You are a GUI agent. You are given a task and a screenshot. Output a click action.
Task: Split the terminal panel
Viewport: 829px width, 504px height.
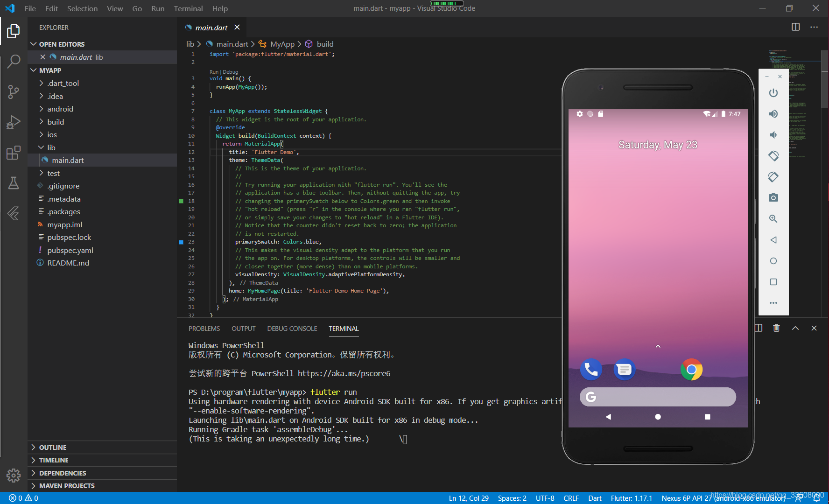(x=759, y=328)
